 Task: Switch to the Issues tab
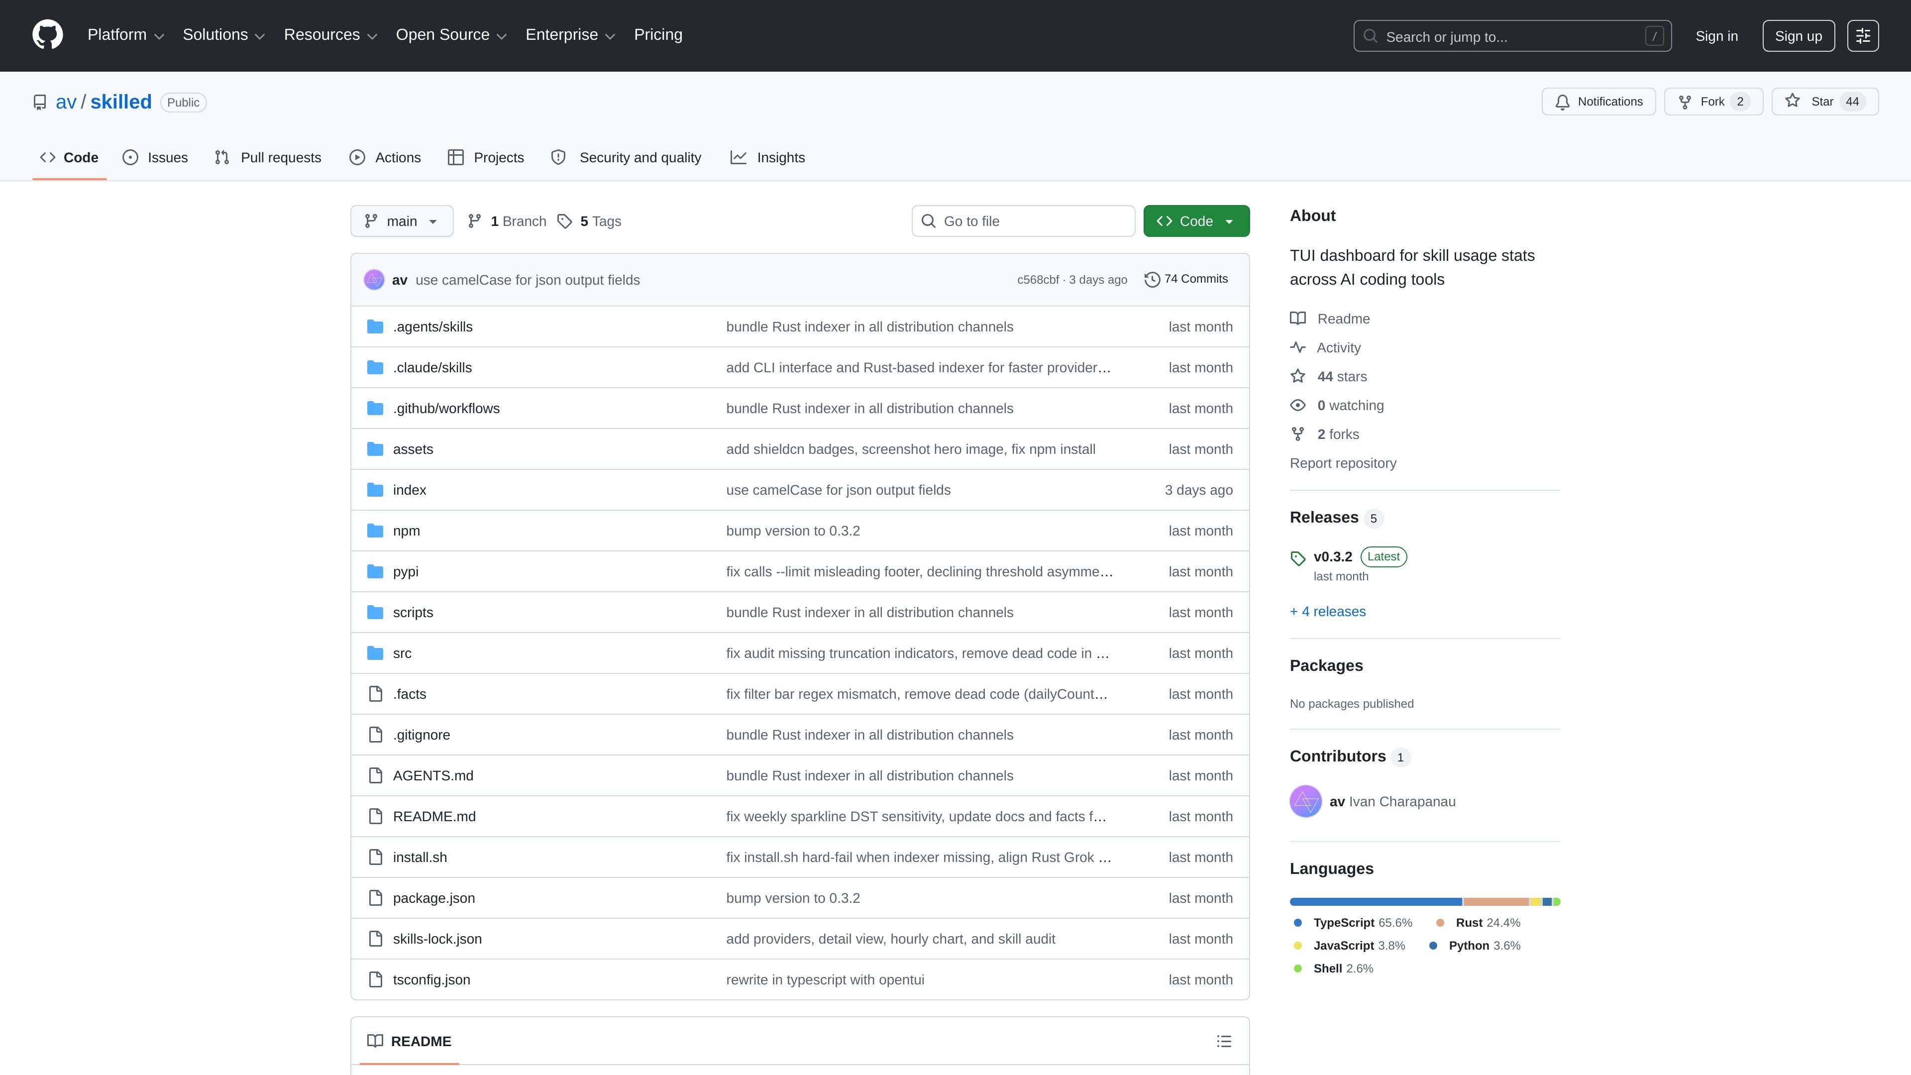[156, 157]
